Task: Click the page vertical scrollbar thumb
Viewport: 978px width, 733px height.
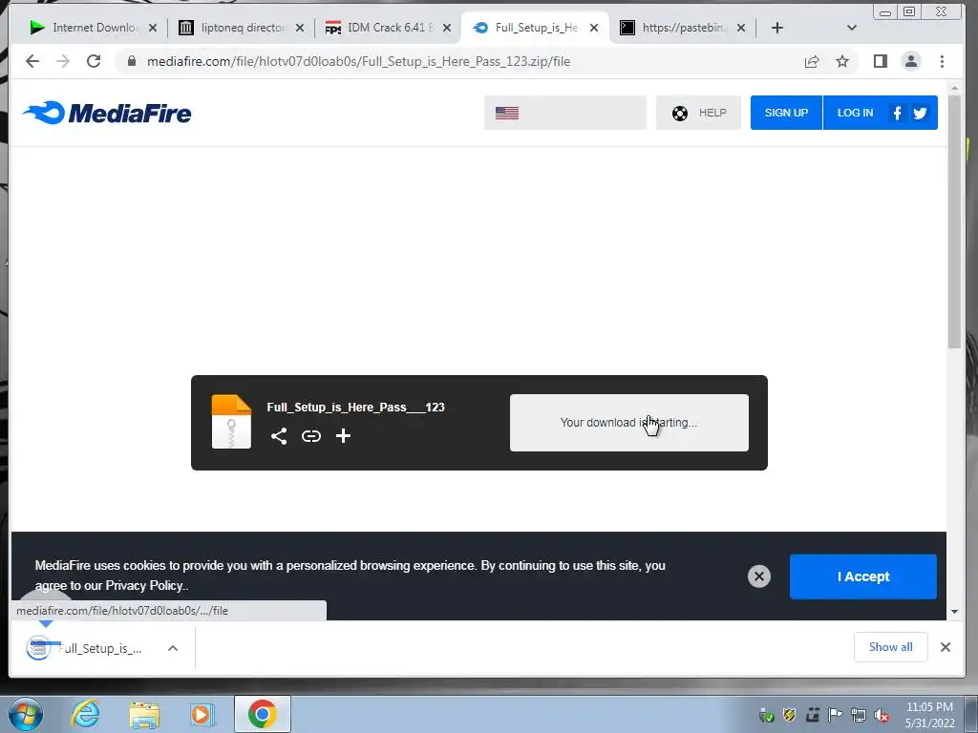Action: (x=954, y=220)
